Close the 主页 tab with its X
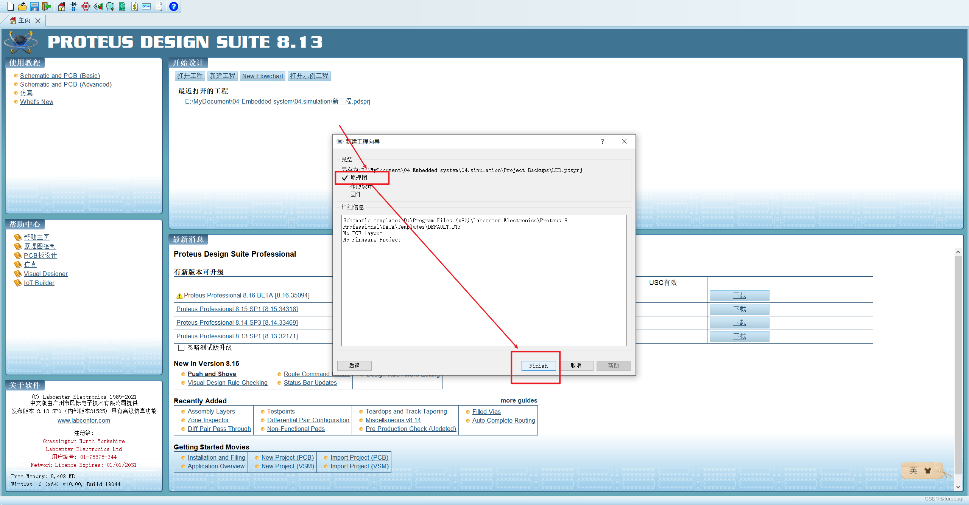This screenshot has height=505, width=969. tap(38, 21)
